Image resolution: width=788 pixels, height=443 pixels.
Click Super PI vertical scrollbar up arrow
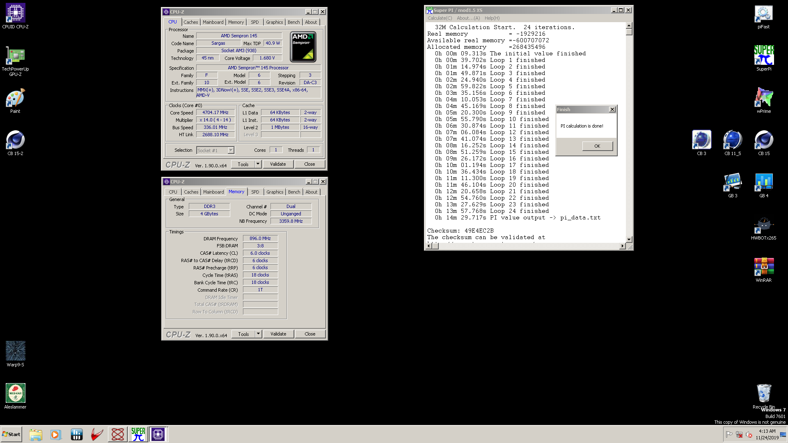point(629,26)
